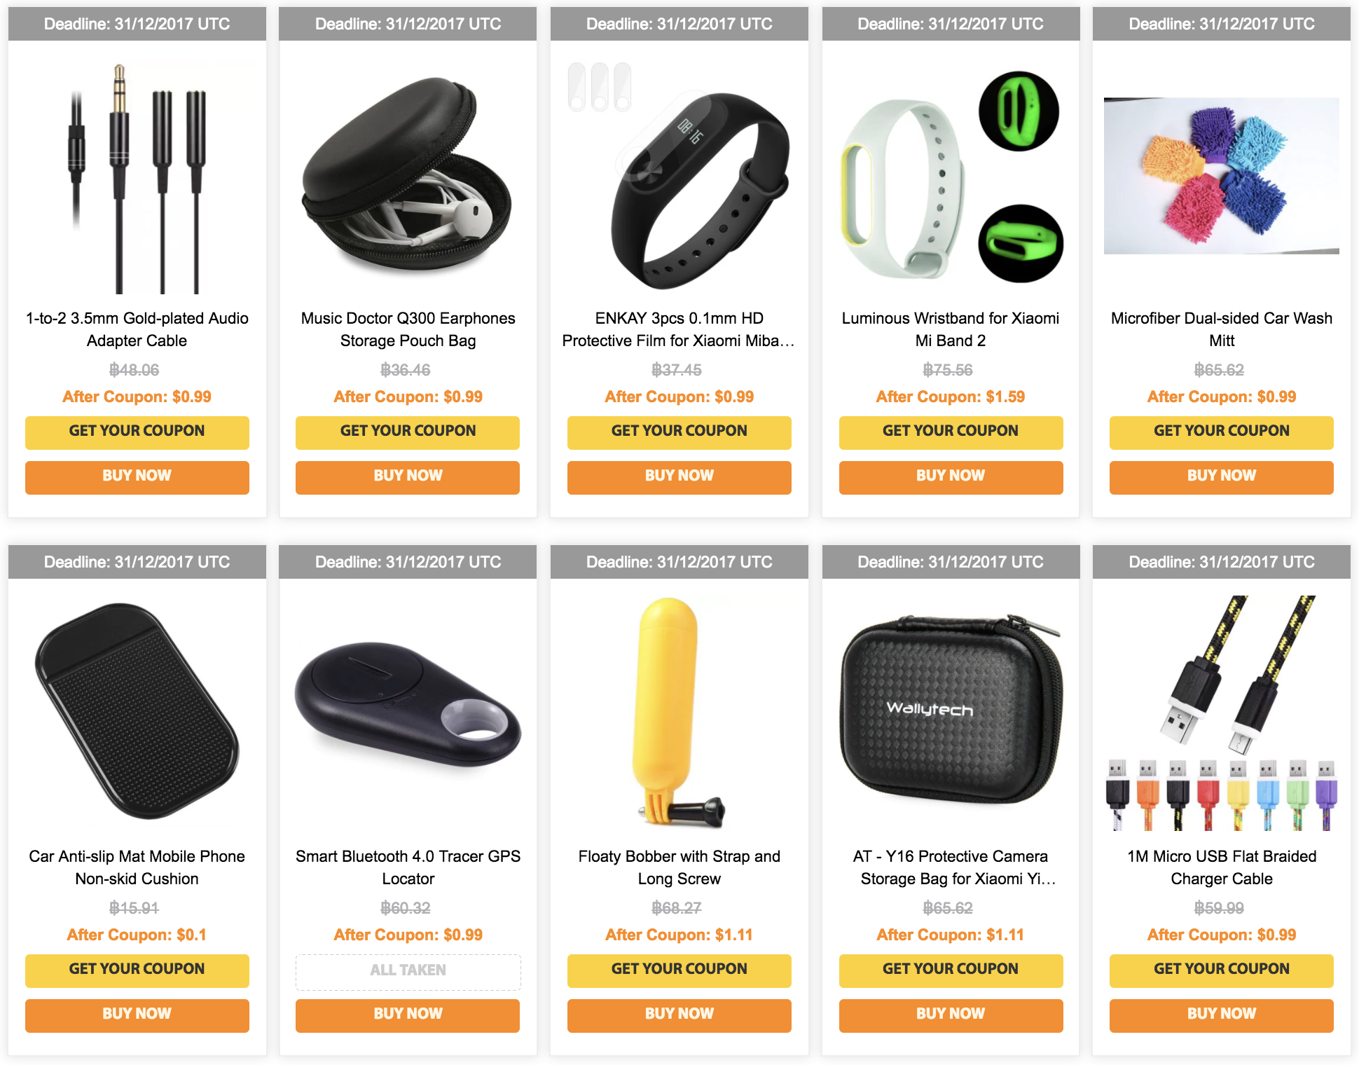Get coupon for Floaty Bobber
The width and height of the screenshot is (1359, 1065).
pyautogui.click(x=679, y=970)
